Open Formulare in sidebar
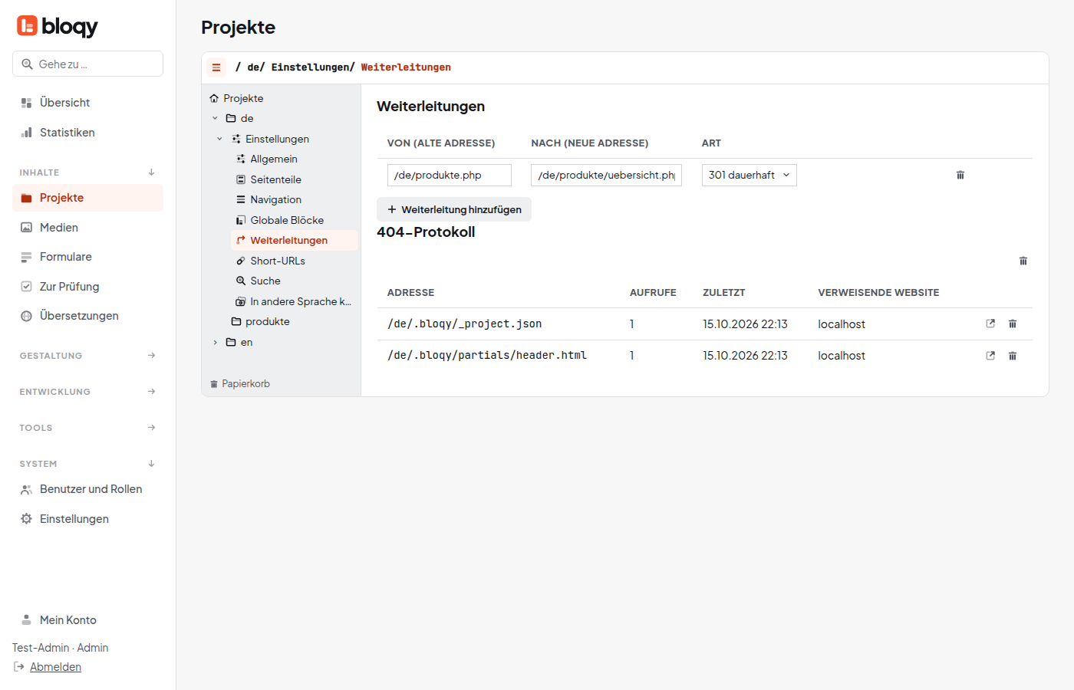This screenshot has width=1074, height=690. [x=87, y=257]
